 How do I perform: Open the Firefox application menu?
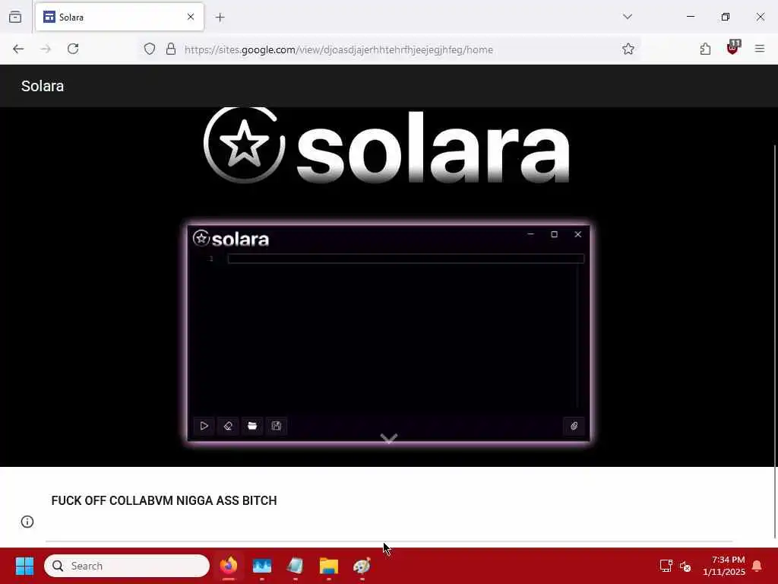coord(760,49)
